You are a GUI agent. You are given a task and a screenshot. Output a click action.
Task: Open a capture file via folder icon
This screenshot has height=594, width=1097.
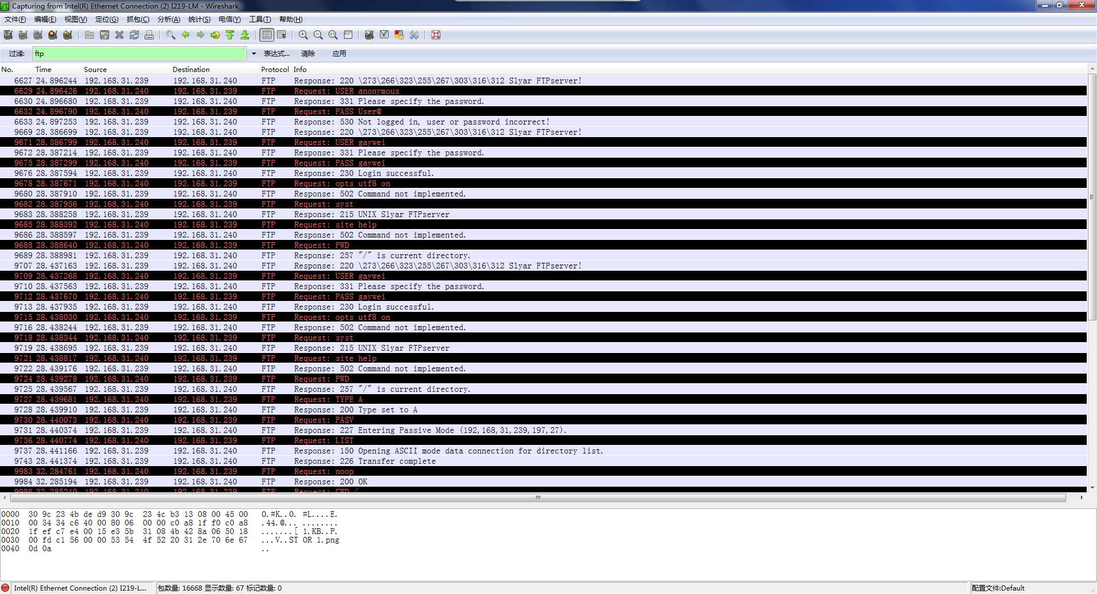90,35
